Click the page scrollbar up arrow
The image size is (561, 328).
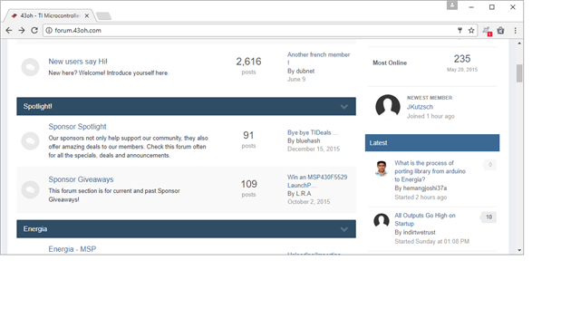pos(519,43)
